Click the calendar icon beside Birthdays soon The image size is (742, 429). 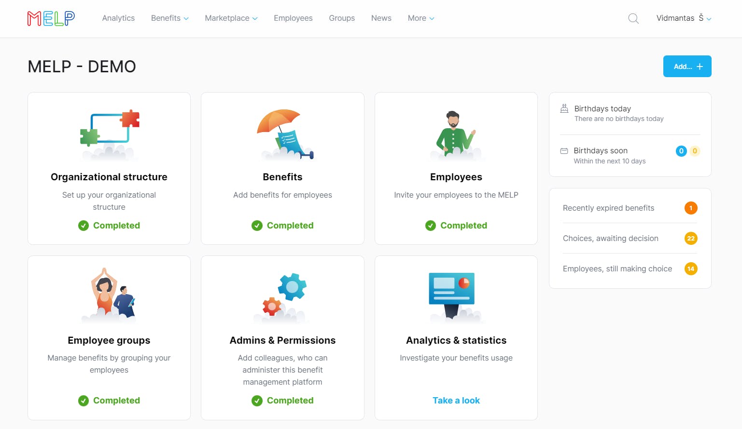point(564,151)
